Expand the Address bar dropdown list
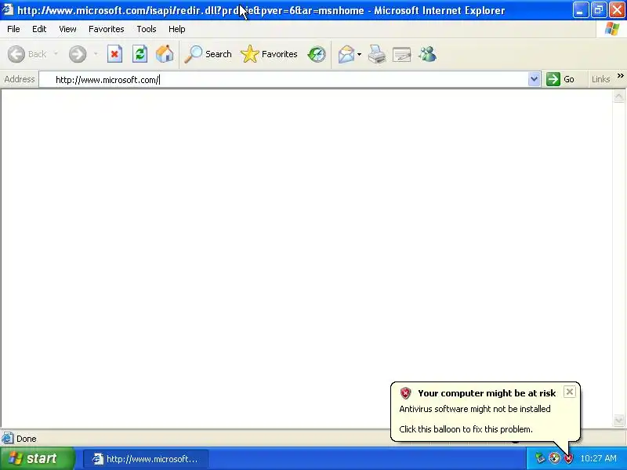The image size is (627, 470). point(534,80)
